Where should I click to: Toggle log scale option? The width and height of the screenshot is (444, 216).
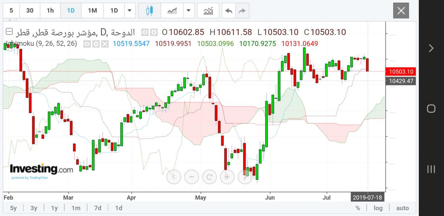[x=378, y=208]
